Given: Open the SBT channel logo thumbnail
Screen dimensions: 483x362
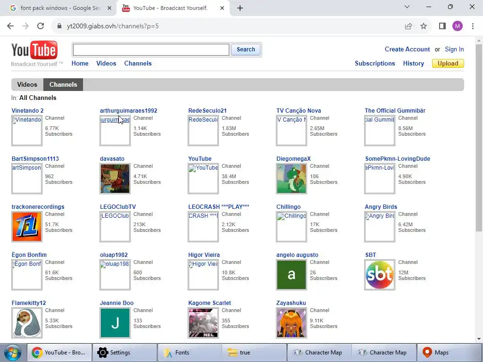Looking at the screenshot, I should (380, 275).
